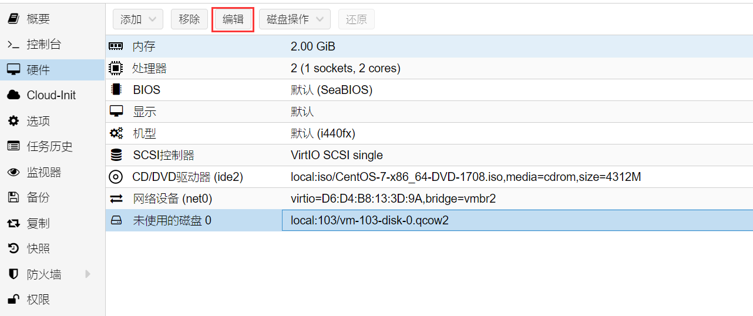Click the SCSI控制器 database icon
The image size is (753, 316).
pyautogui.click(x=116, y=155)
